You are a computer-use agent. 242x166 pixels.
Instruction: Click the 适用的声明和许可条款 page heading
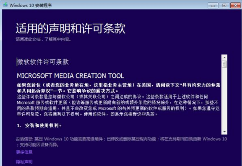click(x=70, y=29)
